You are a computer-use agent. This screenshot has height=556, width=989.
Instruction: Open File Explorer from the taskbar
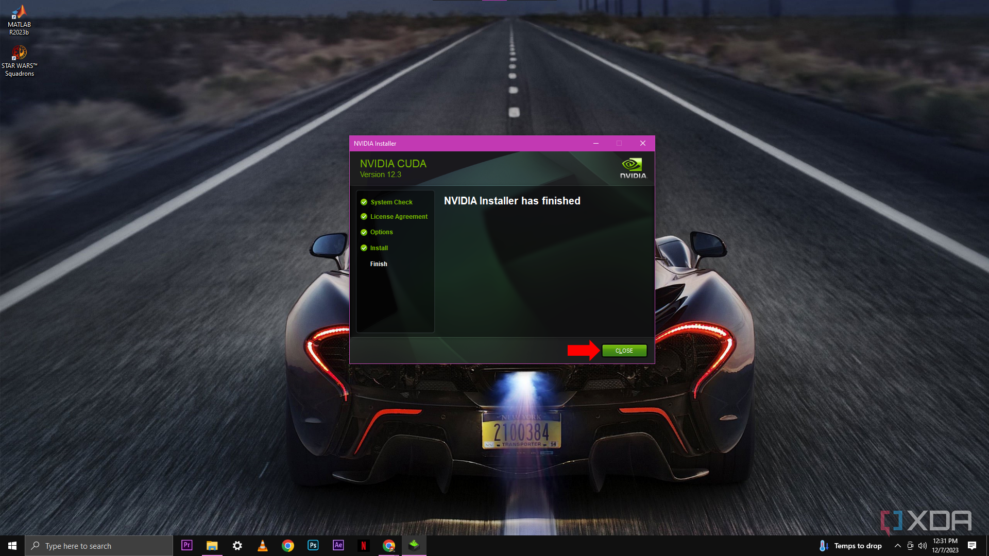[212, 545]
